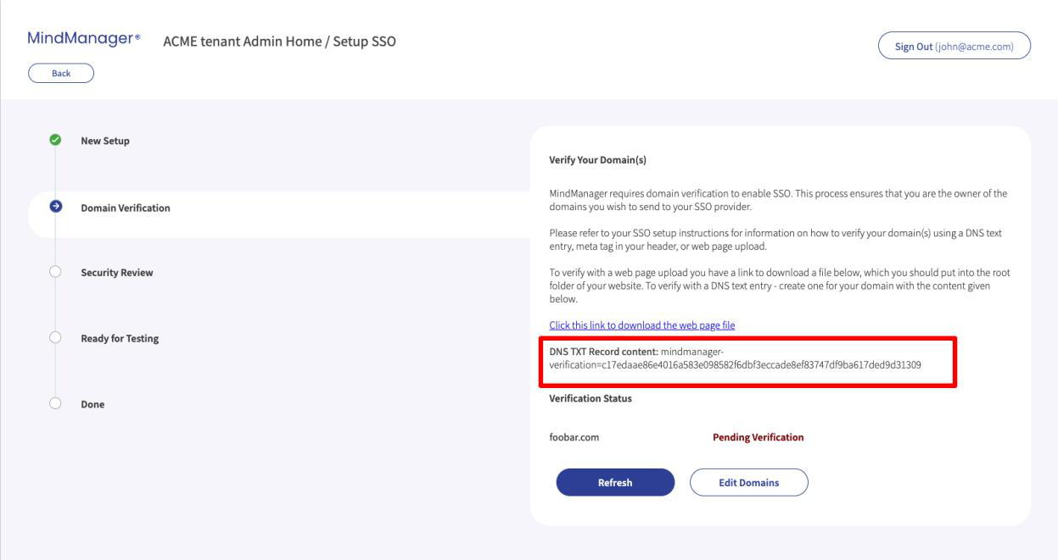Select the Domain Verification step
The height and width of the screenshot is (560, 1058).
[125, 207]
